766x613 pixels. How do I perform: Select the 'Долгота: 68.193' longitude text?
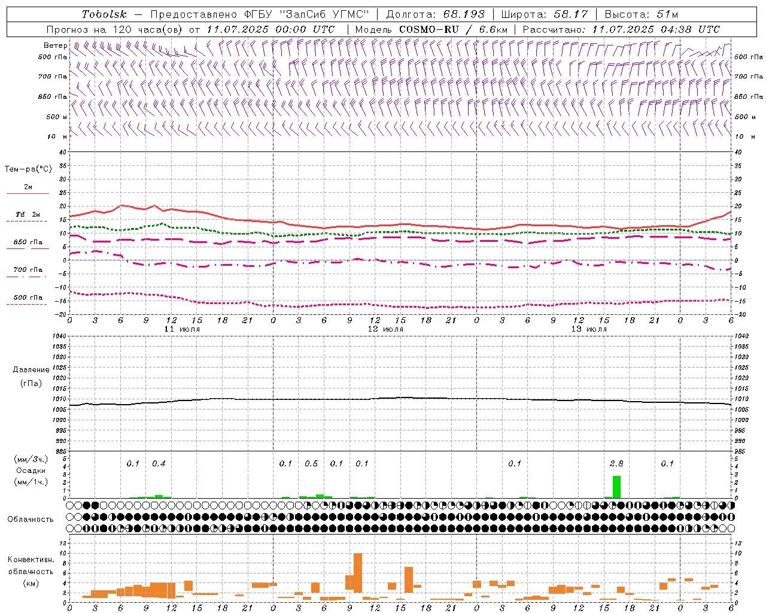pyautogui.click(x=436, y=14)
